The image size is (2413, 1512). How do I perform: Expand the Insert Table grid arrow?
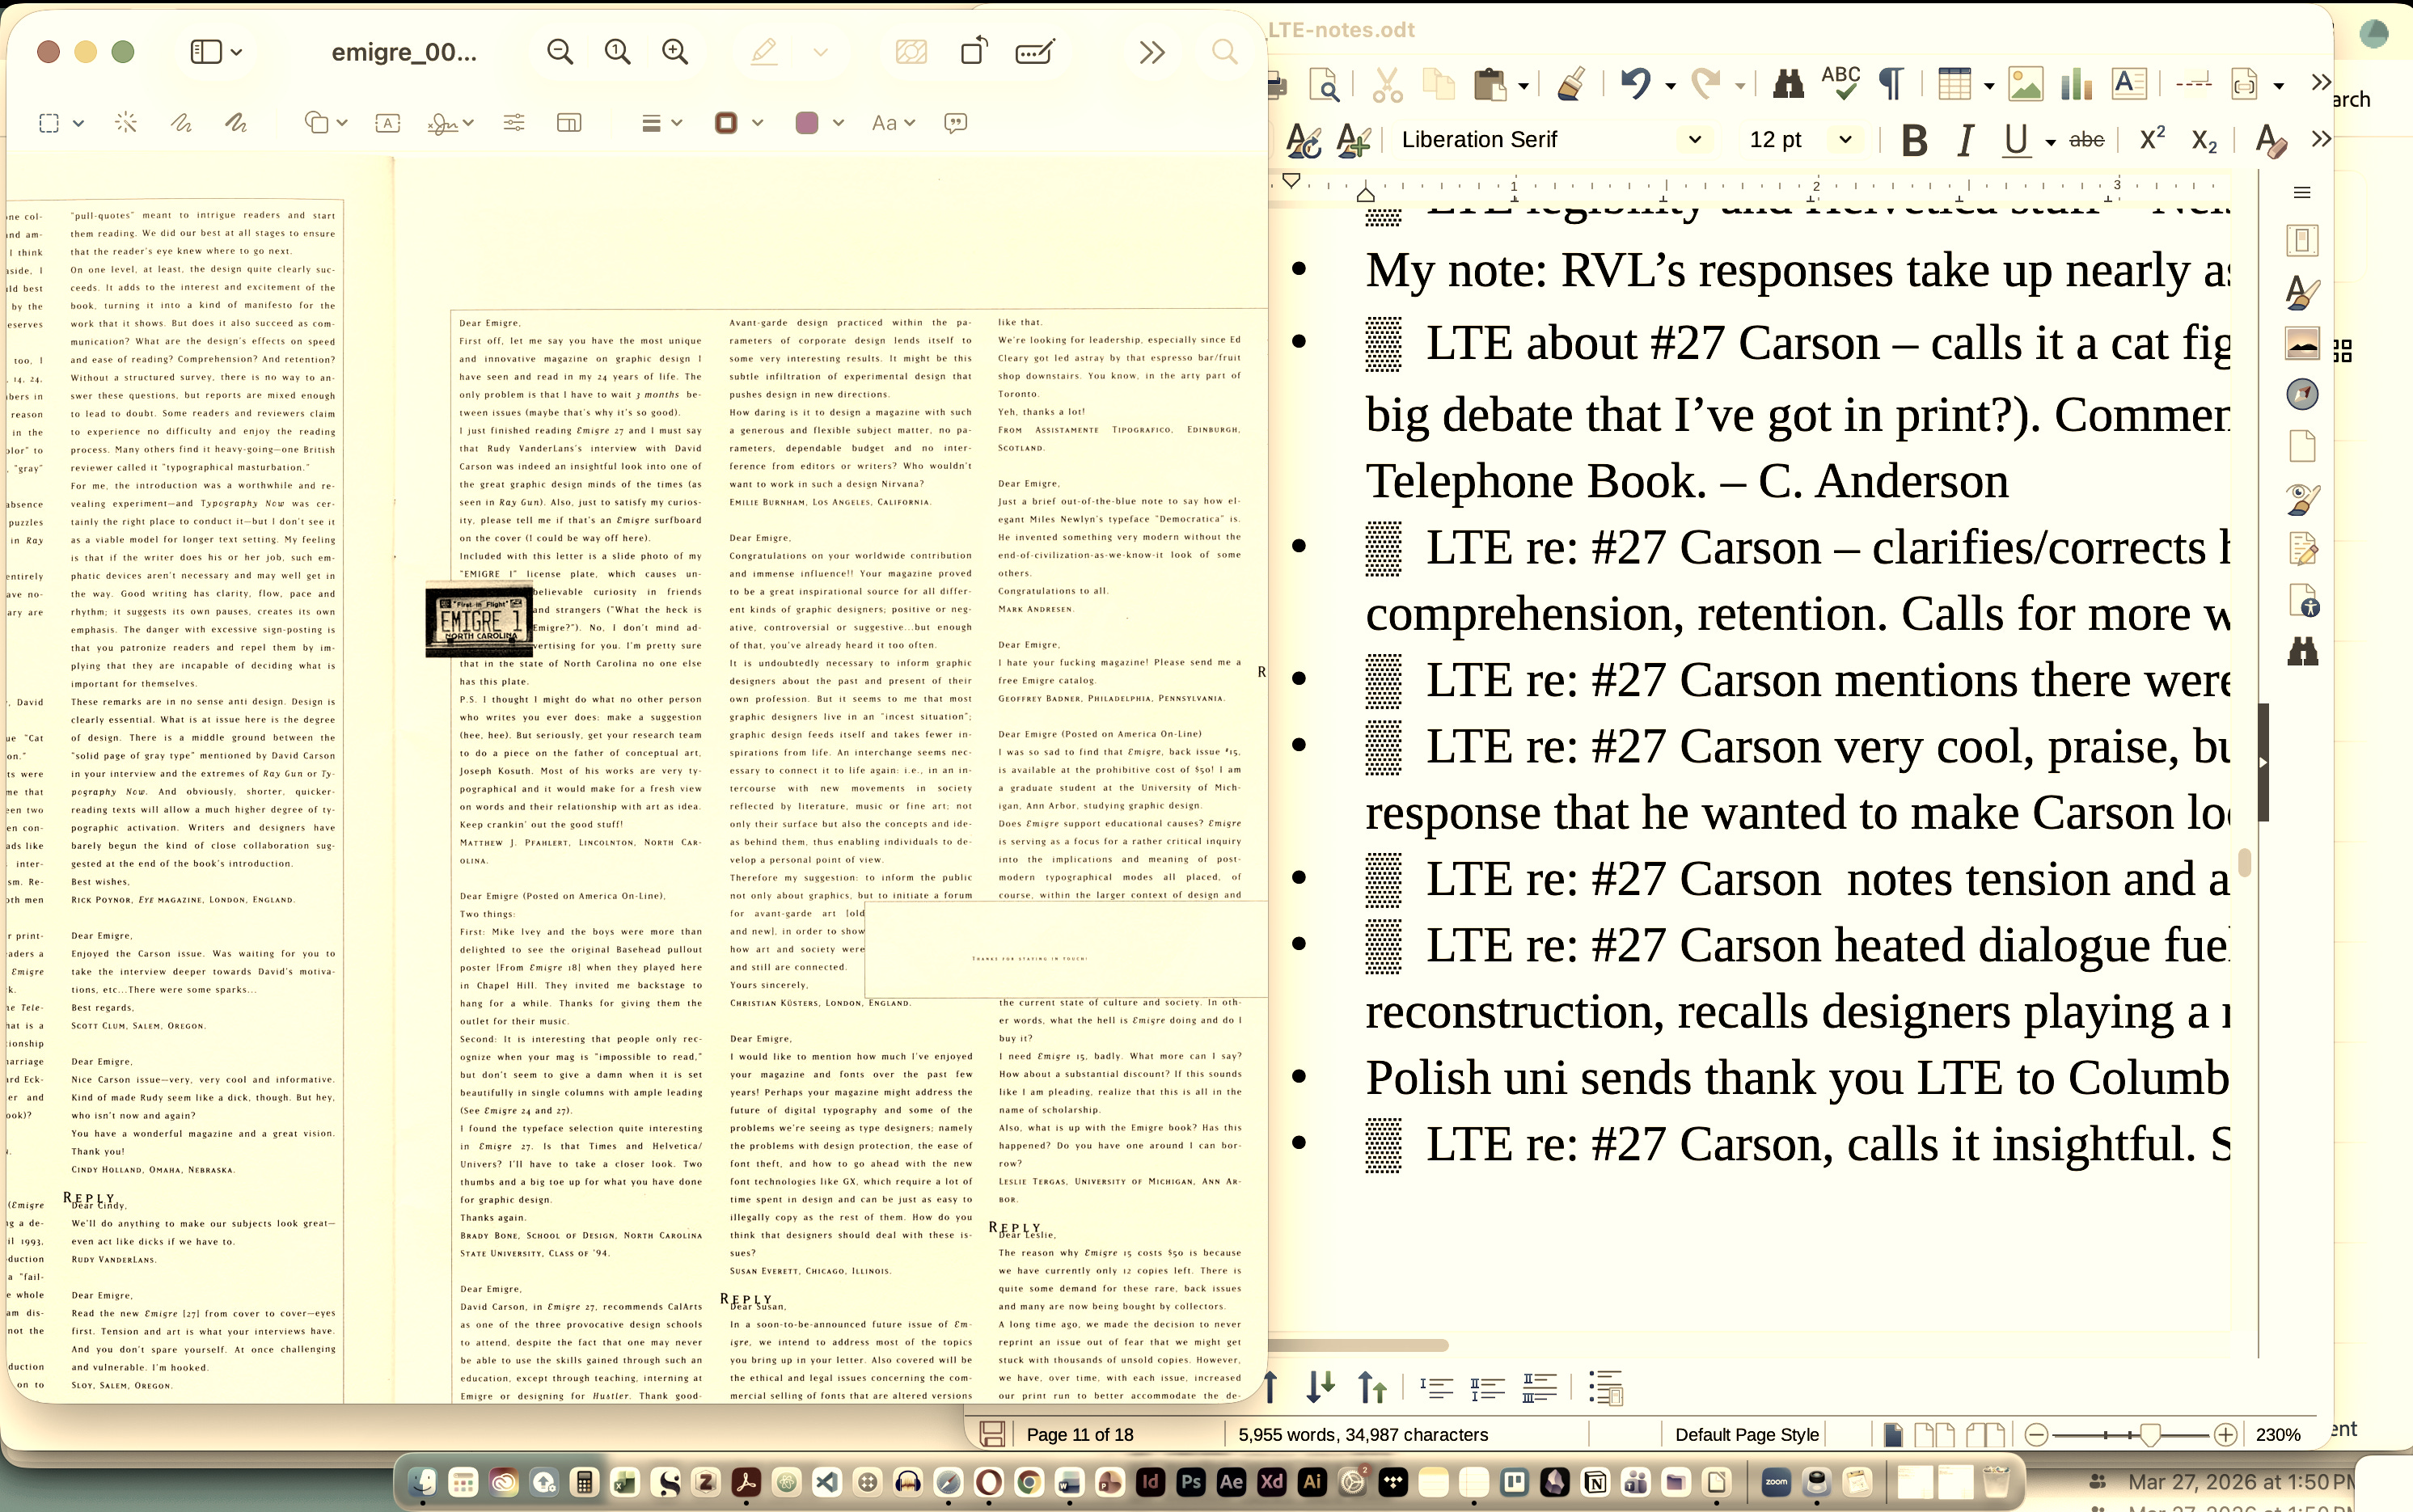1988,86
